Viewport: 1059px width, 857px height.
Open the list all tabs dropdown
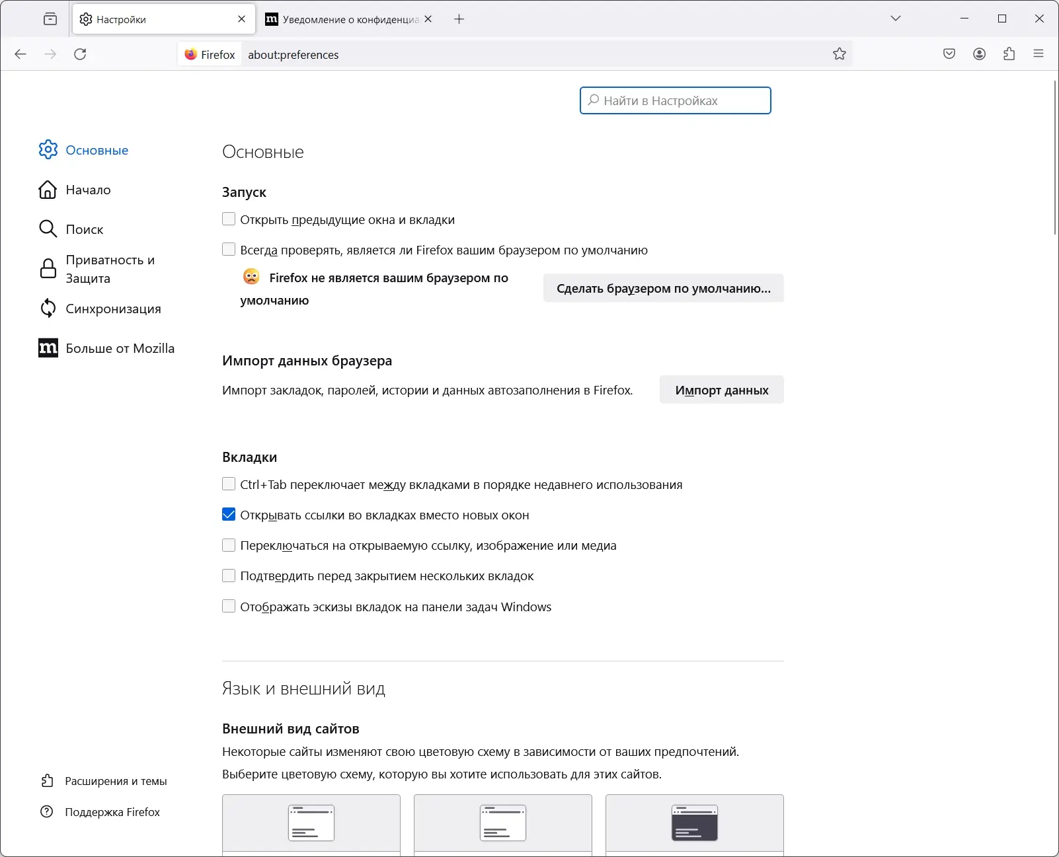tap(896, 19)
